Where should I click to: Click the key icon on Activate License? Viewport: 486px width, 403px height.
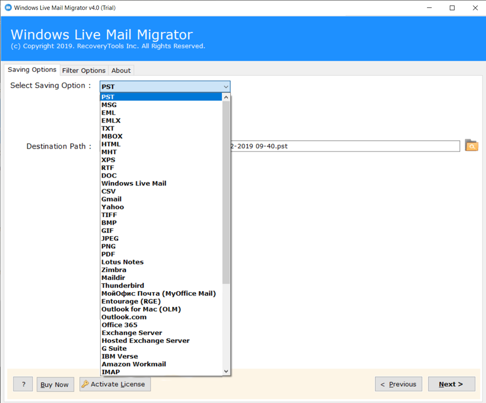(x=85, y=384)
